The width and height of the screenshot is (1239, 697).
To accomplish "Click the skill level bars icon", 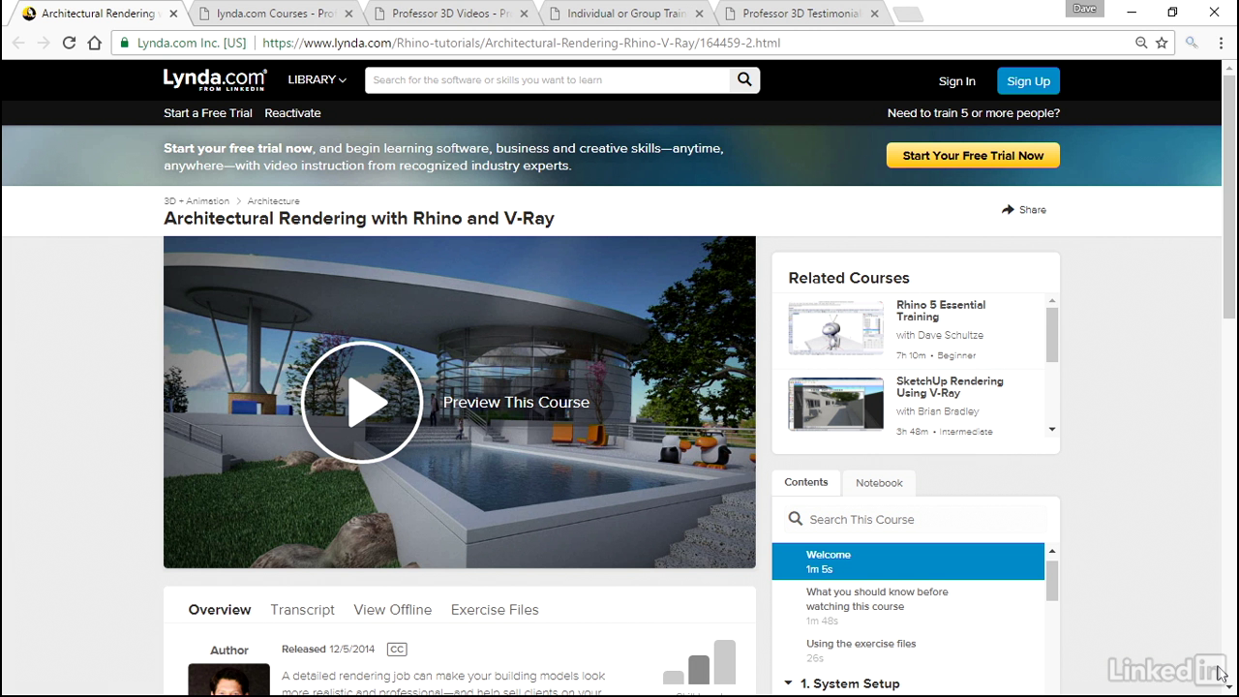I will pos(699,662).
